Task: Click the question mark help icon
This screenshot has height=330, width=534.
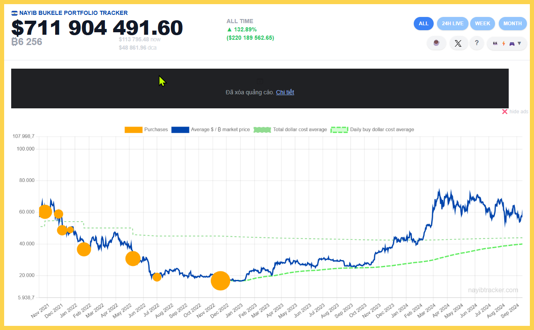Action: point(476,43)
